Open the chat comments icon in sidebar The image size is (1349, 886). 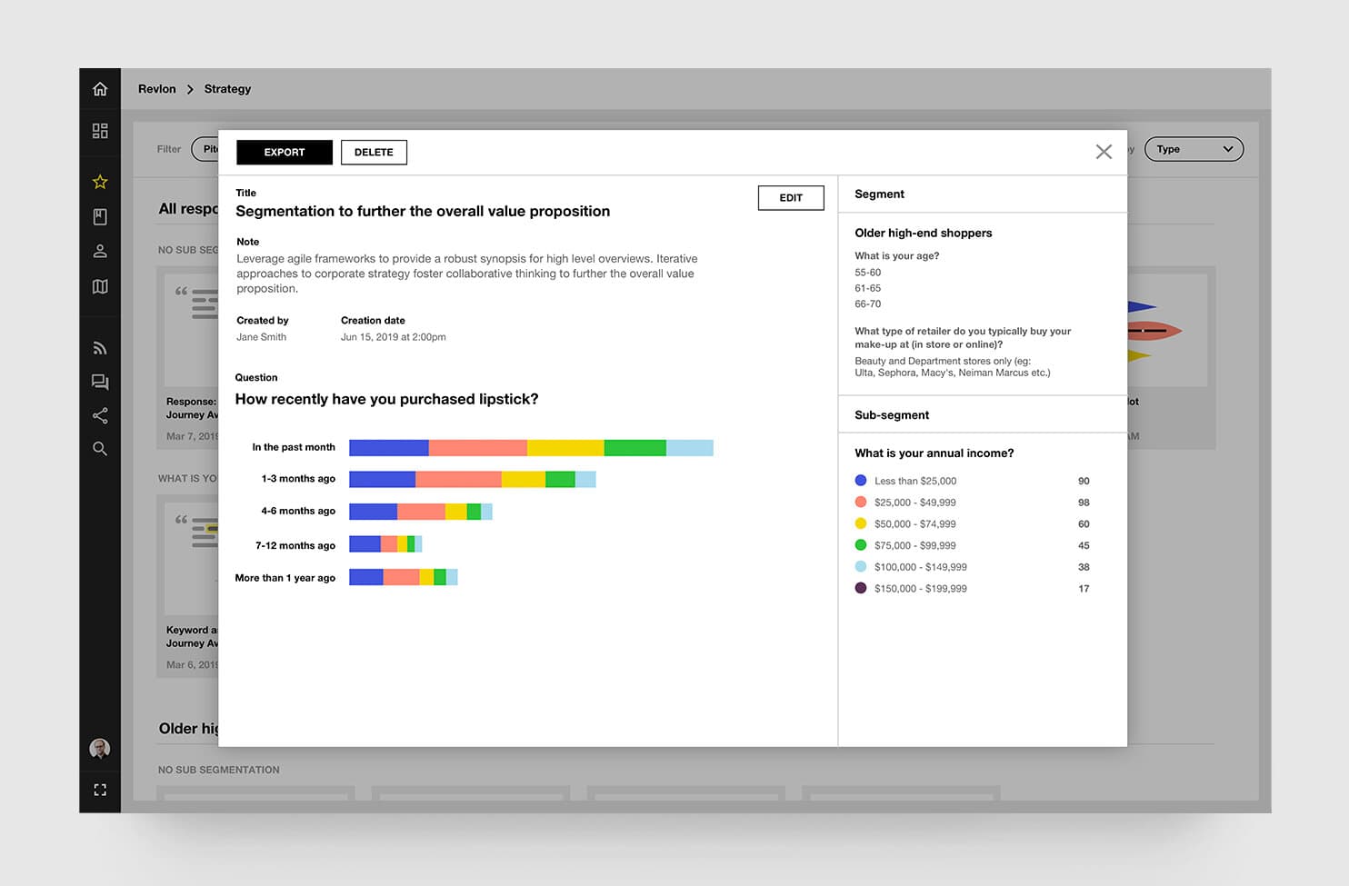(x=100, y=383)
